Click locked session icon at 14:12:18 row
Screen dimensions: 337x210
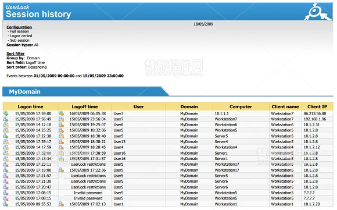6,125
